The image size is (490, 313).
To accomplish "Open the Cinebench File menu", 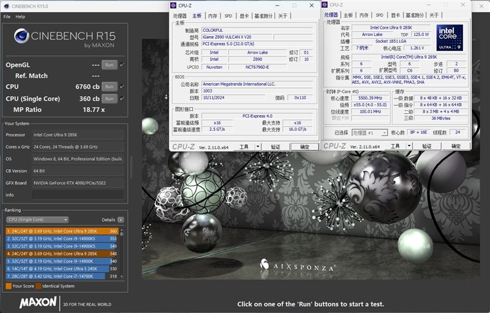I will [7, 17].
